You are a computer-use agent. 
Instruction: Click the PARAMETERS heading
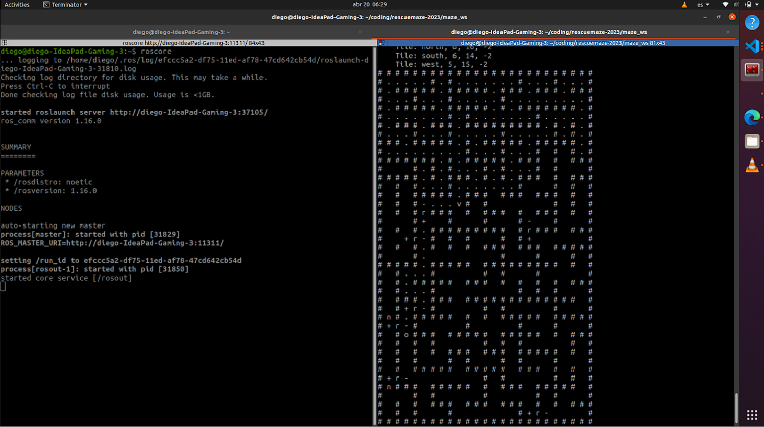coord(22,173)
